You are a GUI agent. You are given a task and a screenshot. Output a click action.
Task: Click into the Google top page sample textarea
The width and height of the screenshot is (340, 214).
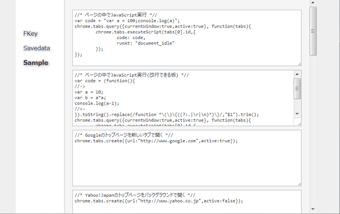(187, 158)
